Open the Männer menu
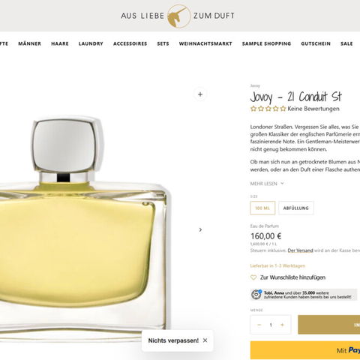The width and height of the screenshot is (360, 360). click(x=29, y=43)
